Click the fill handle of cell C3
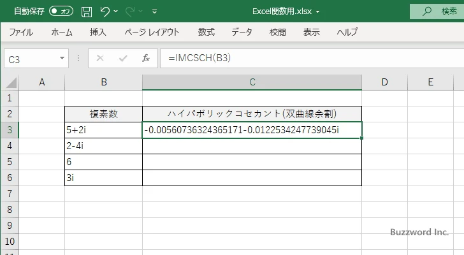Screen dimensions: 464x255 361,138
